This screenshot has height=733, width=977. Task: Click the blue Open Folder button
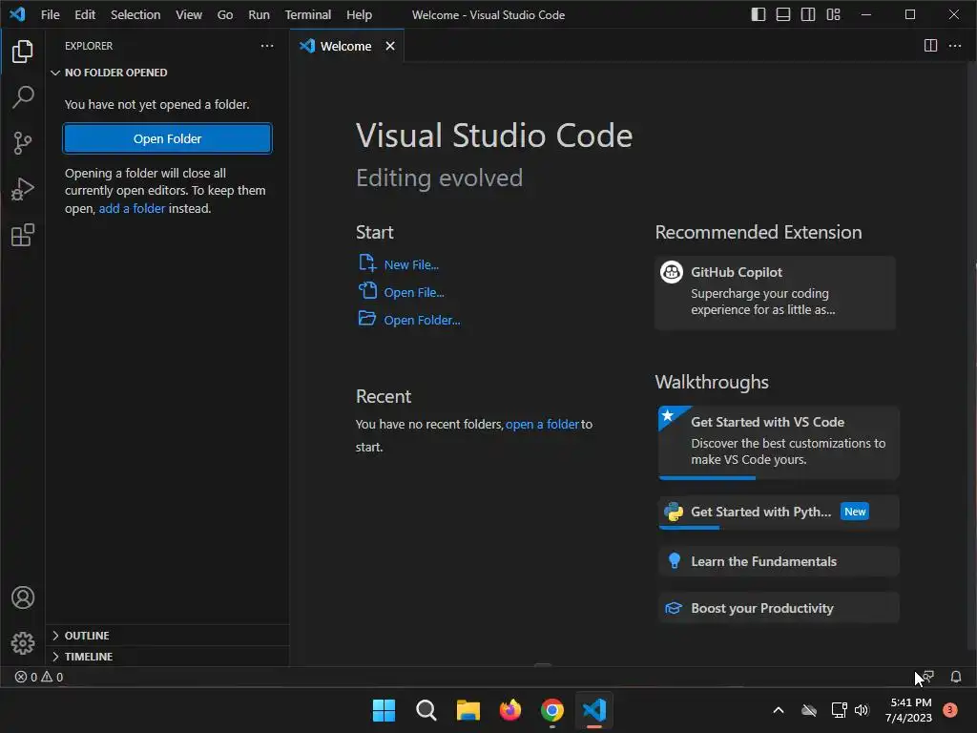tap(167, 138)
